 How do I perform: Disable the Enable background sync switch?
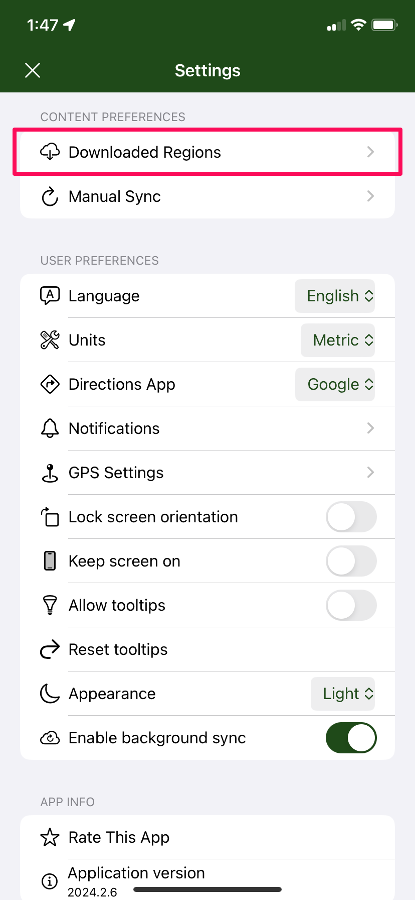point(351,738)
